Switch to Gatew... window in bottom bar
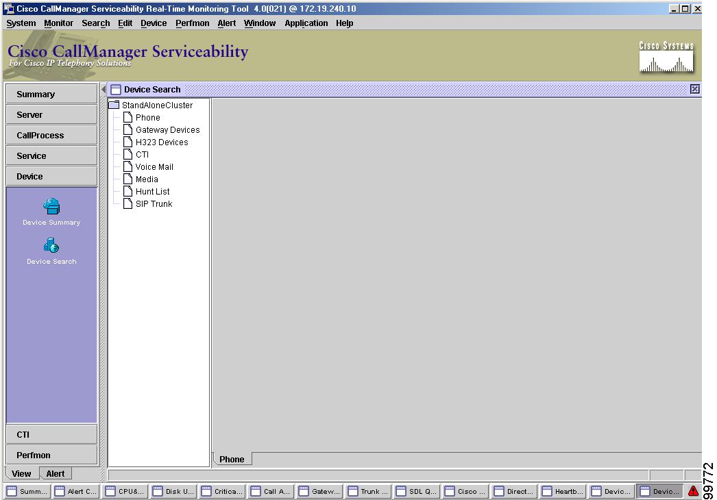Viewport: 717px width, 500px height. (321, 491)
